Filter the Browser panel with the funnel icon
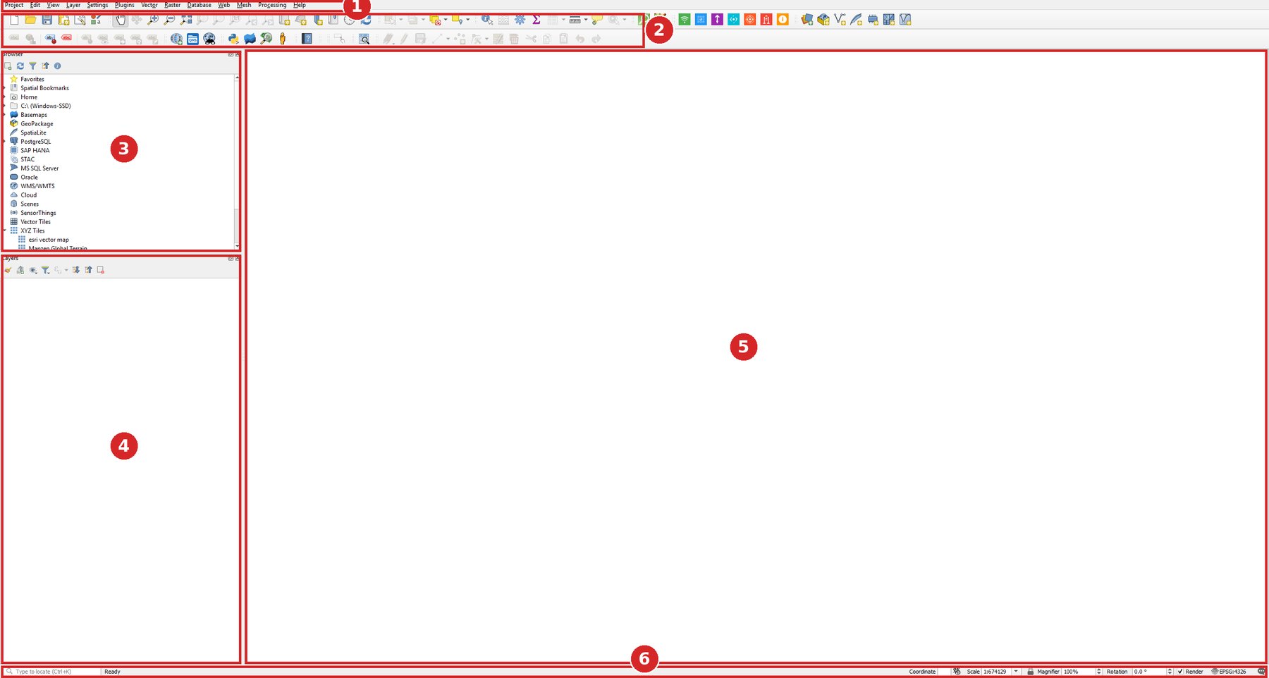 pos(32,66)
